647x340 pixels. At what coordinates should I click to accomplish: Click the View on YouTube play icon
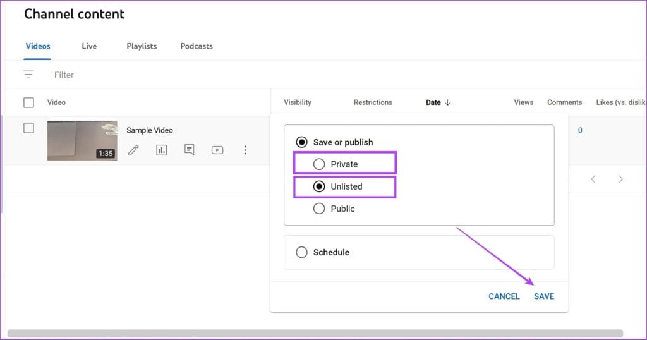tap(217, 150)
